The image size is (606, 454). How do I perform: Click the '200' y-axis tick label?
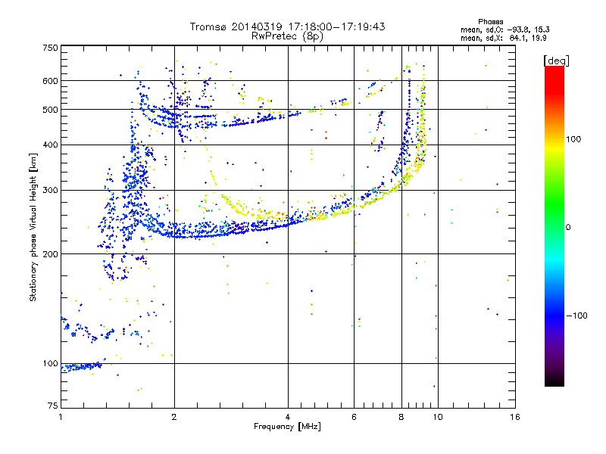pyautogui.click(x=50, y=254)
